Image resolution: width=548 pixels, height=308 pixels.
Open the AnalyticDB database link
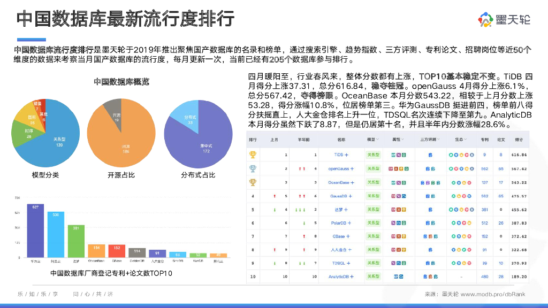pos(338,276)
